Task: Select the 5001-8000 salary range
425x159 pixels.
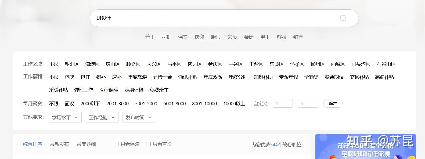Action: click(x=175, y=104)
